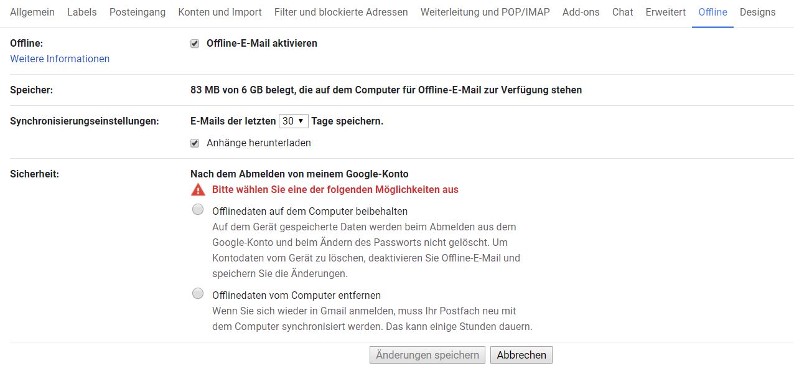Choose Offlinedaten vom Computer entfernen option
This screenshot has height=381, width=794.
[x=198, y=293]
